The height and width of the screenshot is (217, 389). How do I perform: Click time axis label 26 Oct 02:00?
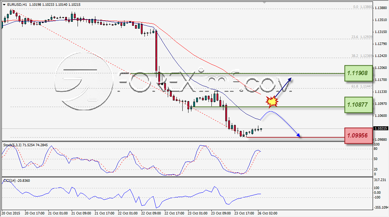tap(268, 213)
